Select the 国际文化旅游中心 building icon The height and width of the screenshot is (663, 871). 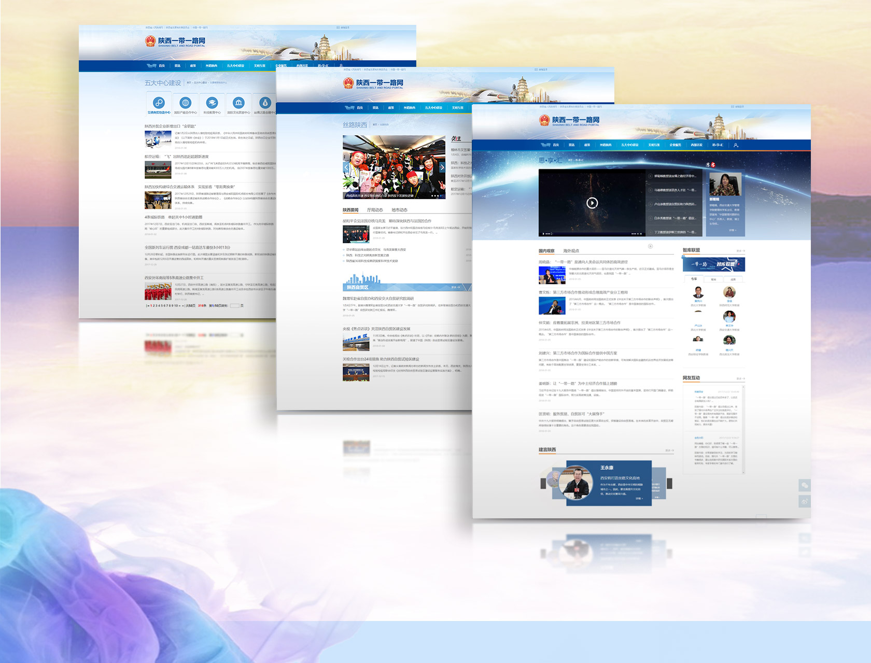(x=238, y=103)
